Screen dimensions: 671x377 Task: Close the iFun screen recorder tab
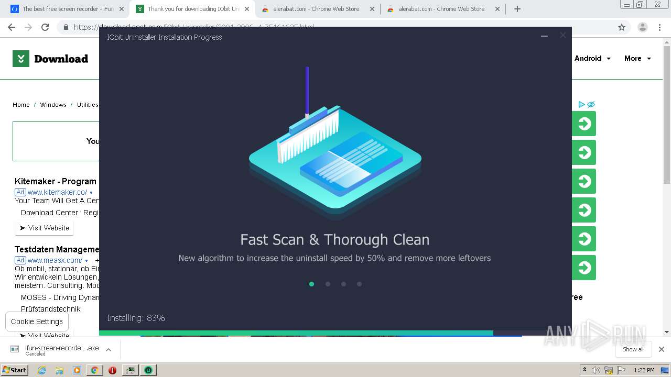pyautogui.click(x=122, y=9)
